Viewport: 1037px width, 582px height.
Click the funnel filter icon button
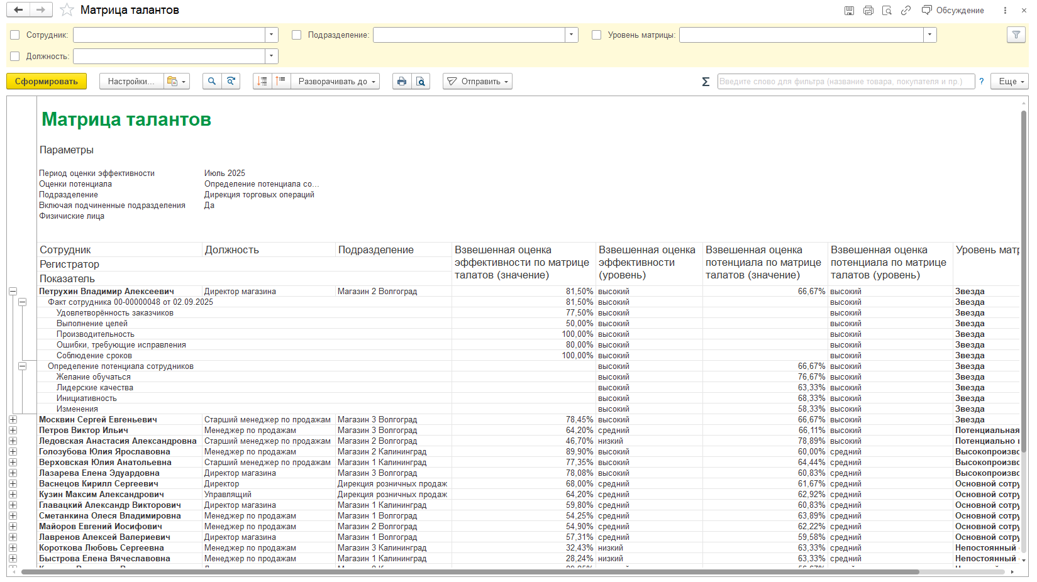tap(1016, 35)
